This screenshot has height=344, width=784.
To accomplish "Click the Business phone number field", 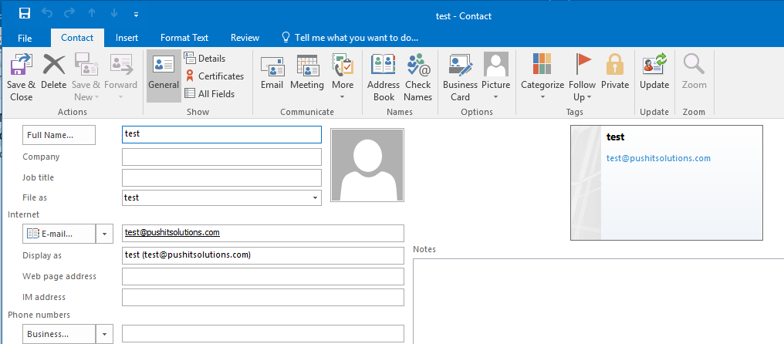I will 263,333.
